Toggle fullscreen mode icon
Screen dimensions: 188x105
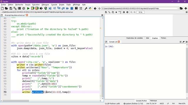click(x=81, y=8)
